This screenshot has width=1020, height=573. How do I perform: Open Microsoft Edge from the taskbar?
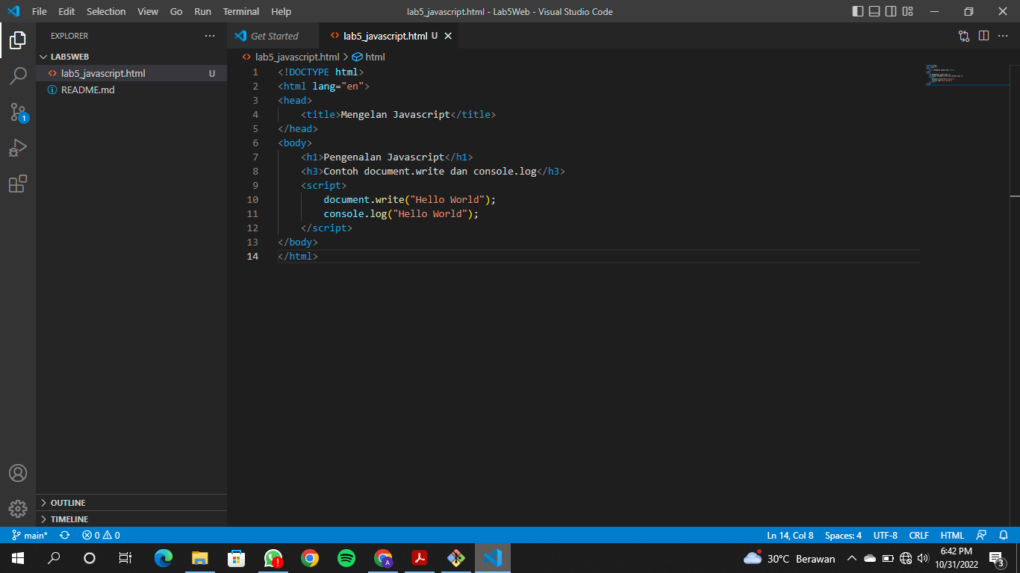164,558
